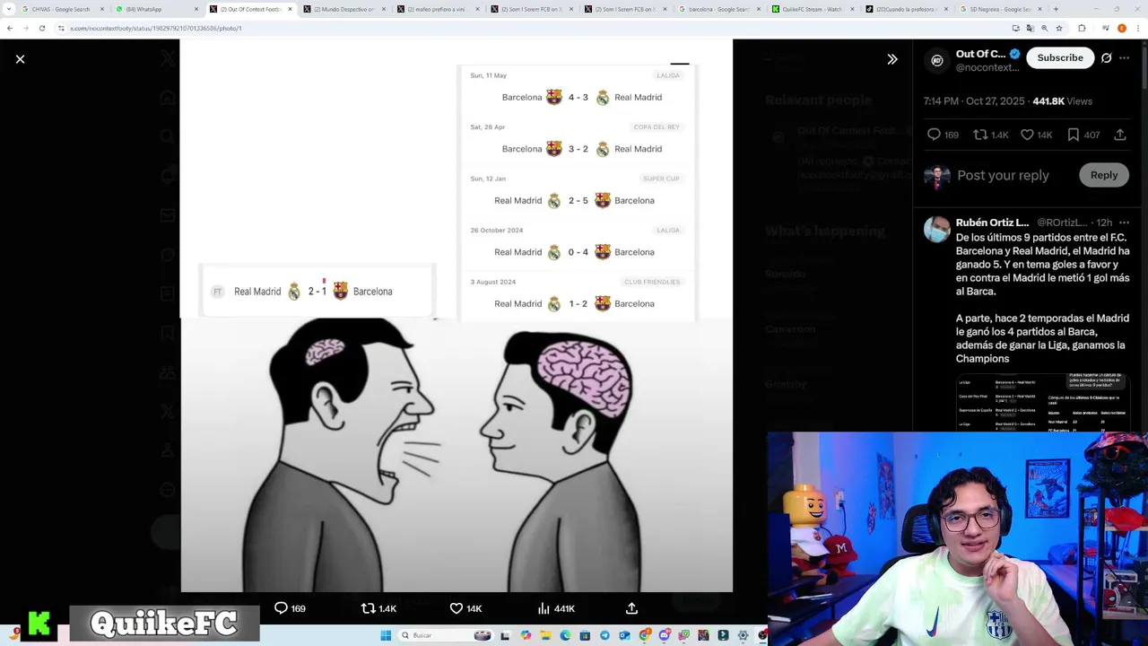Open Discord from the taskbar

[665, 635]
